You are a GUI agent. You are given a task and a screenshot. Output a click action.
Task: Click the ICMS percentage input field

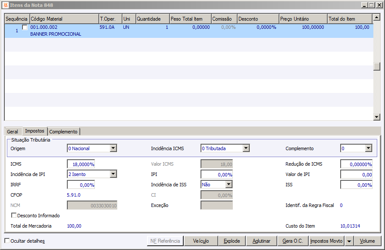click(x=81, y=164)
